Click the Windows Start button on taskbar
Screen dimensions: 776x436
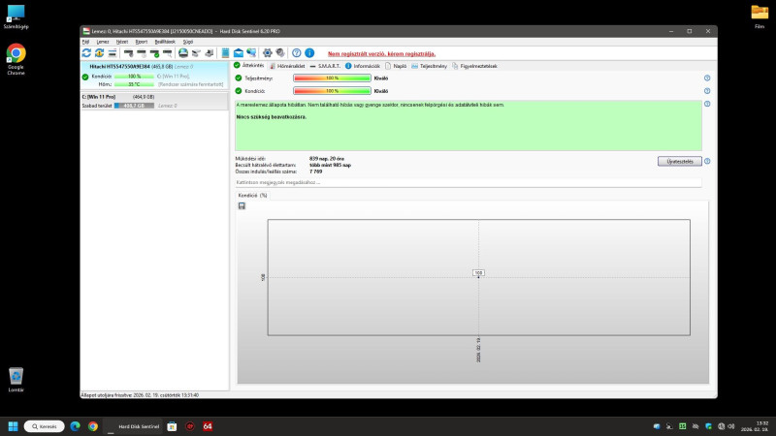point(14,426)
